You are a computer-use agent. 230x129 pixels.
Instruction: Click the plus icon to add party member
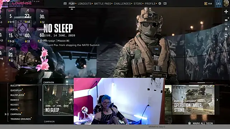coord(226,11)
